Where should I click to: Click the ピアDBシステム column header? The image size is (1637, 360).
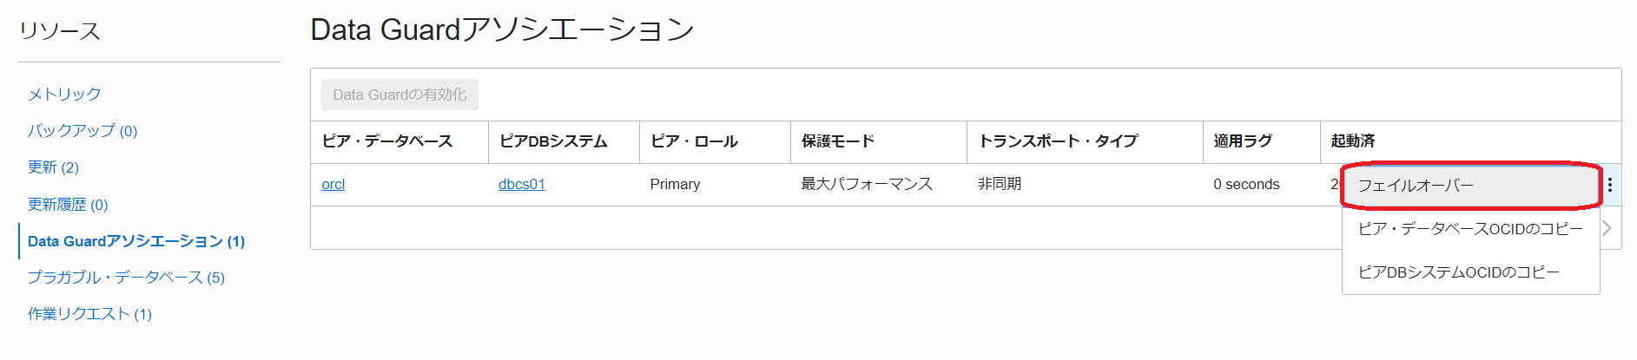click(553, 141)
